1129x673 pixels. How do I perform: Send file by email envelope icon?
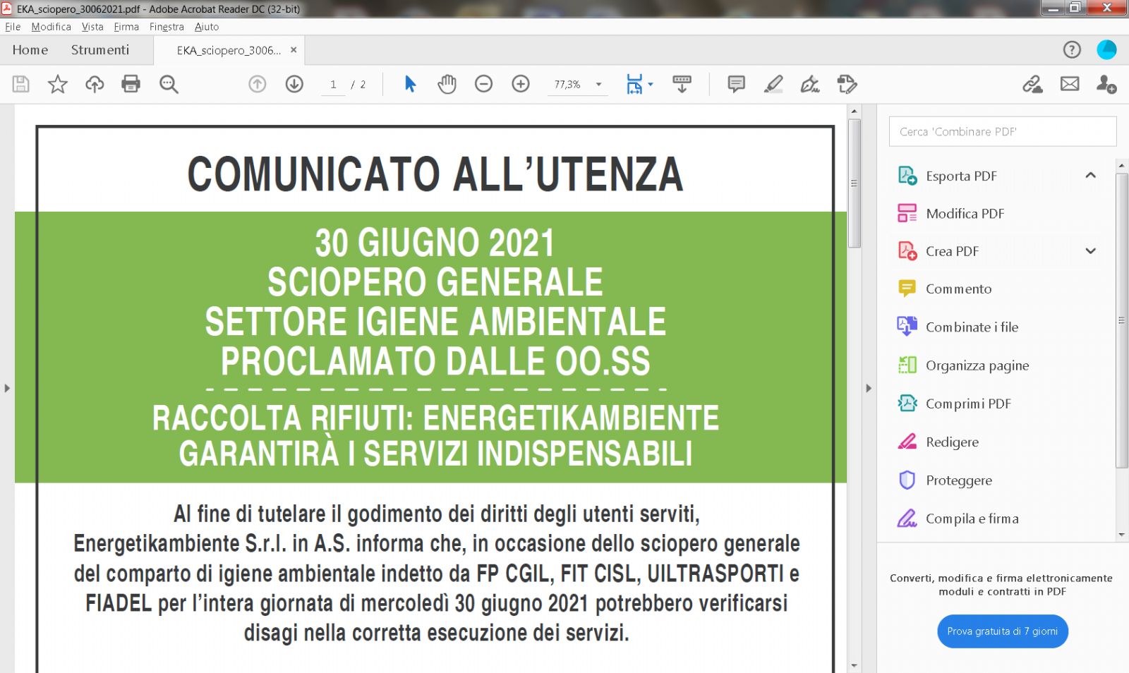click(1070, 84)
